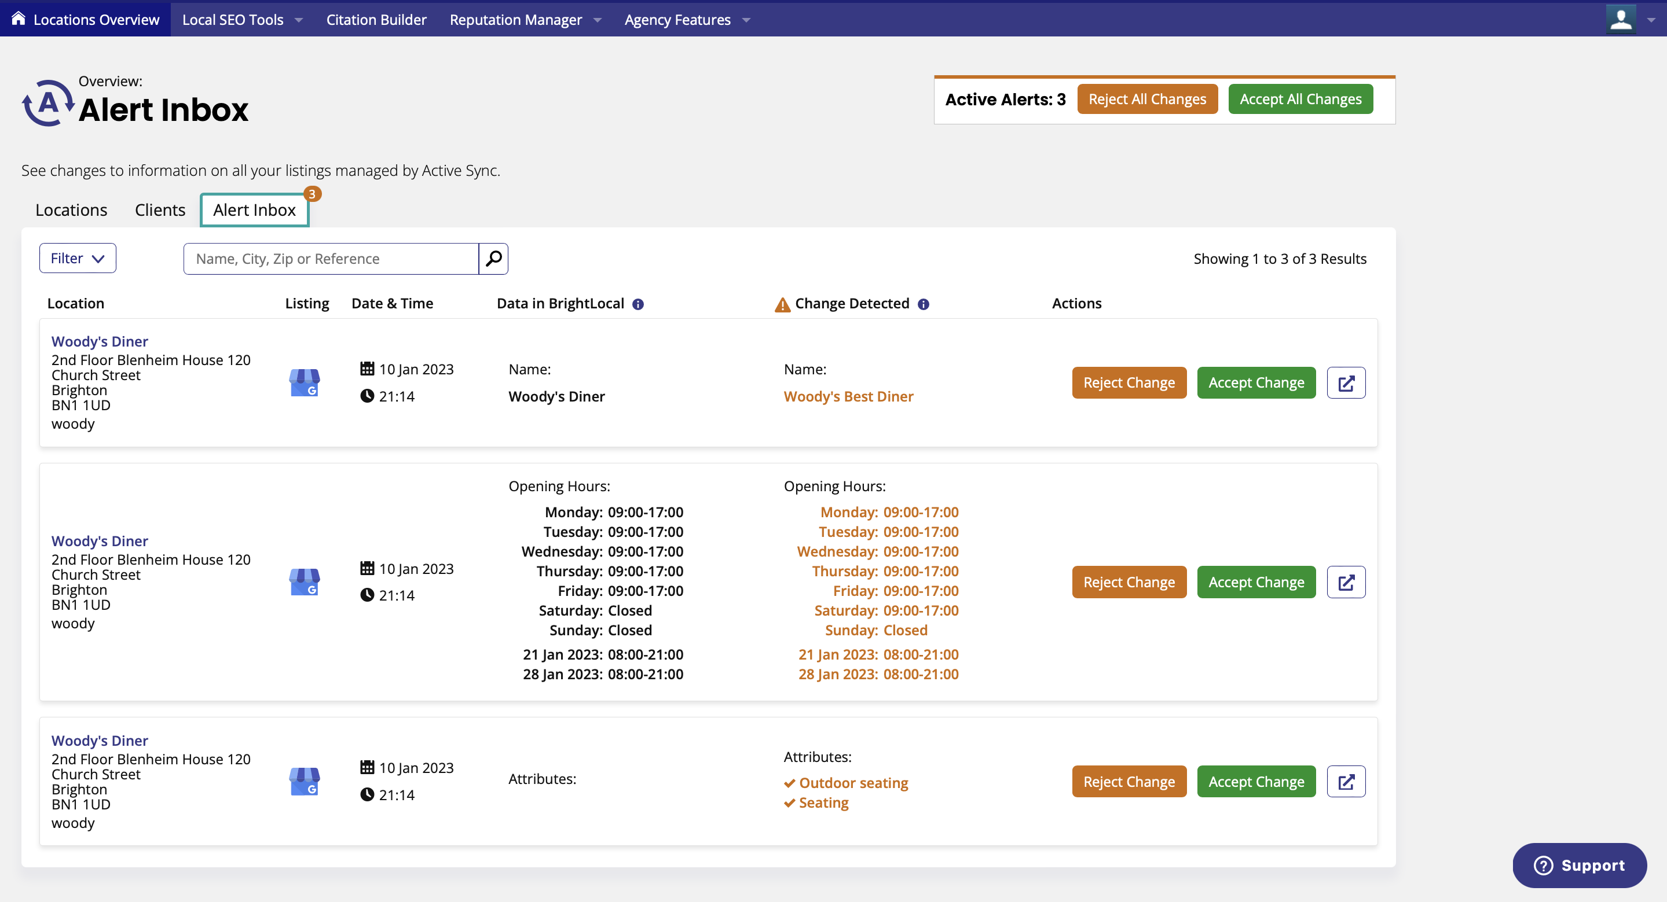The width and height of the screenshot is (1667, 902).
Task: Click Google Business icon in Opening Hours row
Action: click(304, 582)
